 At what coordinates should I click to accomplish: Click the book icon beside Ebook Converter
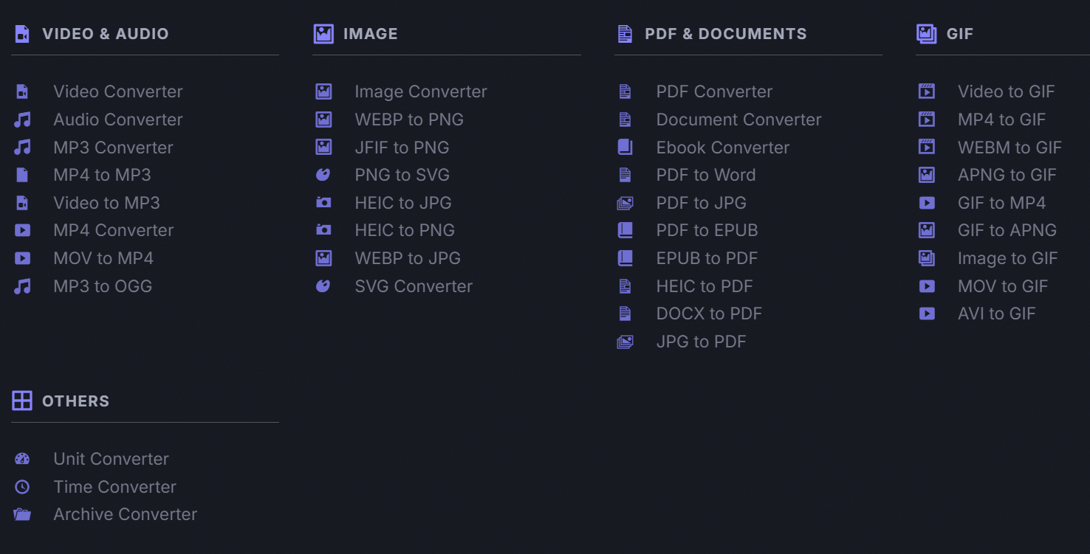pyautogui.click(x=625, y=148)
